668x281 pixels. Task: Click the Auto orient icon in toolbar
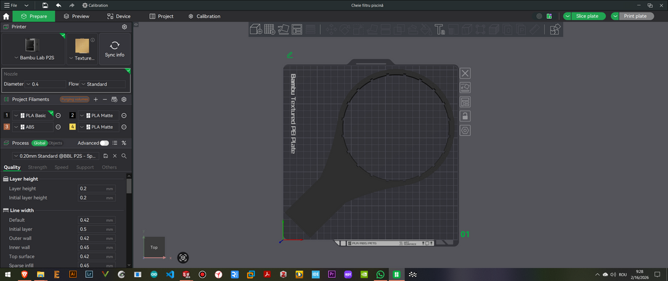(x=283, y=29)
